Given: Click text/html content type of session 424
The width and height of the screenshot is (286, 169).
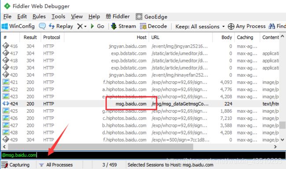Looking at the screenshot, I should pos(271,104).
